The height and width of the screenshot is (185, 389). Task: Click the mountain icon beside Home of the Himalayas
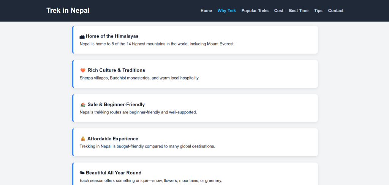(82, 37)
